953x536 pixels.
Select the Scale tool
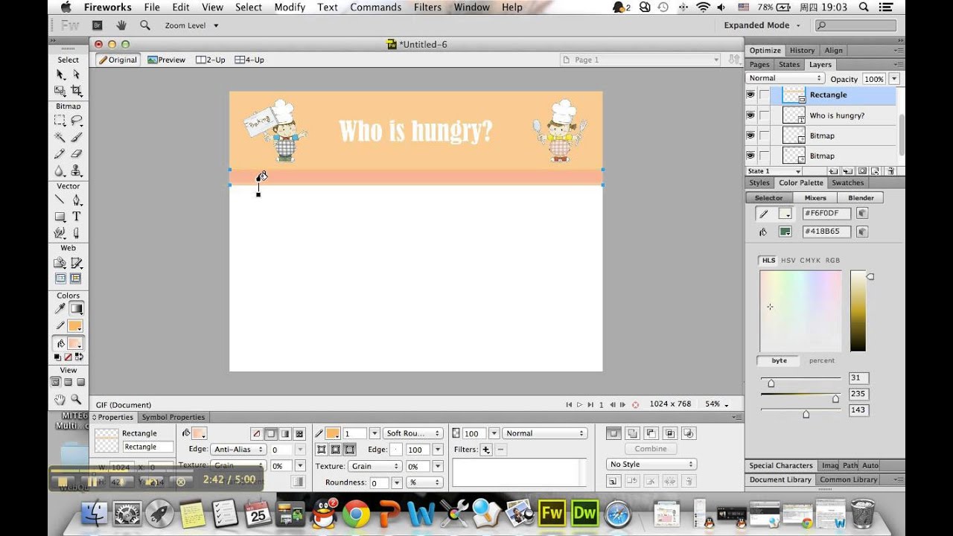60,91
